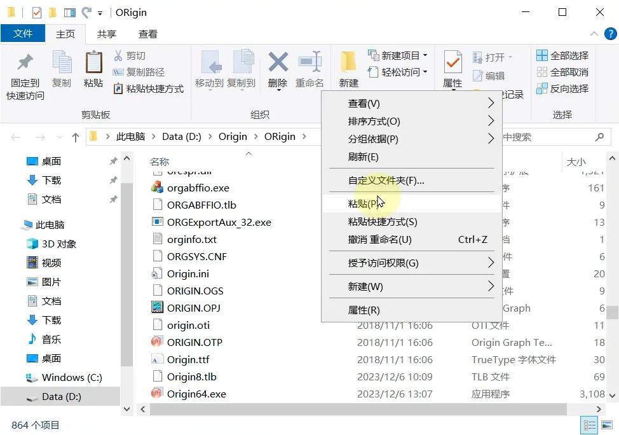Click the Size (大小) column header

(576, 162)
